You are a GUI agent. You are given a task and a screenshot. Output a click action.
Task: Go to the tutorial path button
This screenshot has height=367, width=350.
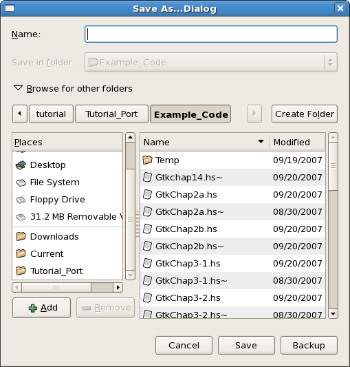51,114
